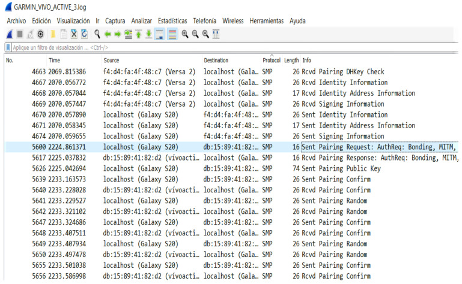Open the Edición menu
Screen dimensions: 462x284
click(41, 21)
